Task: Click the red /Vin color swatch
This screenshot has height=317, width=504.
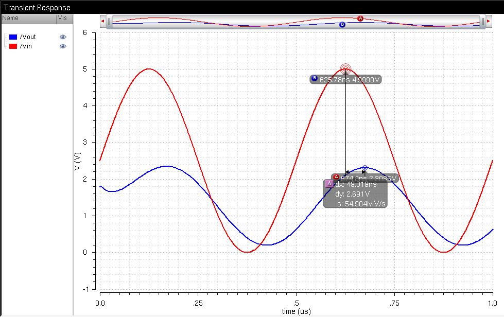Action: 13,46
